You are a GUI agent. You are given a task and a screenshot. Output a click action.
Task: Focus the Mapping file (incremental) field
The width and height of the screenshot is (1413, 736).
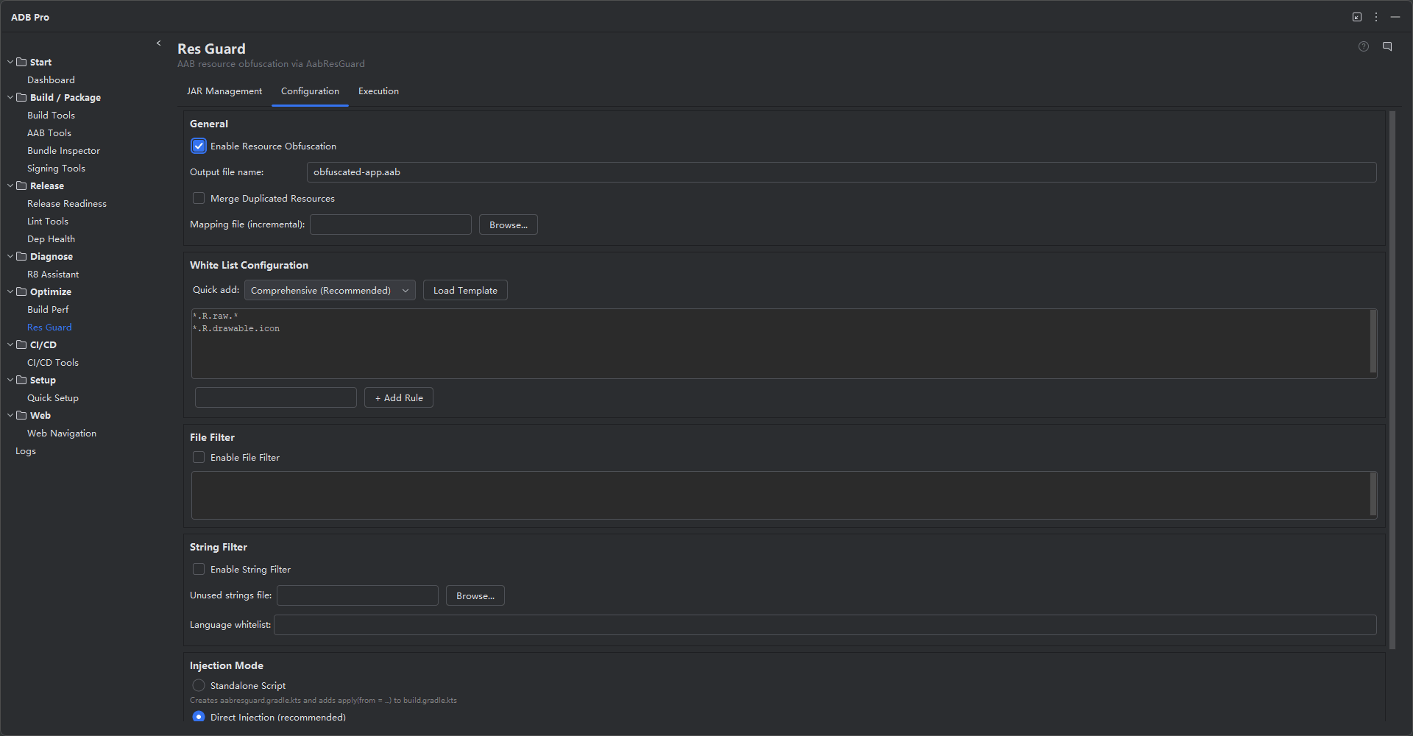pyautogui.click(x=390, y=224)
